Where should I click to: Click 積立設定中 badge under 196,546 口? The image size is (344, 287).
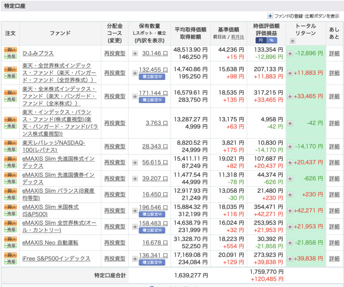coord(152,214)
